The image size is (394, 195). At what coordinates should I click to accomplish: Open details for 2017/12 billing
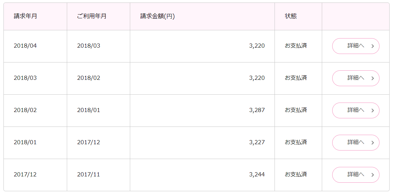click(x=356, y=175)
